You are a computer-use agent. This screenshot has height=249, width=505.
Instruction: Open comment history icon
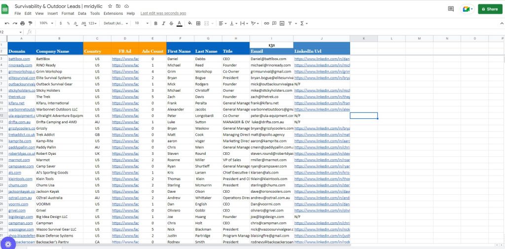(451, 9)
